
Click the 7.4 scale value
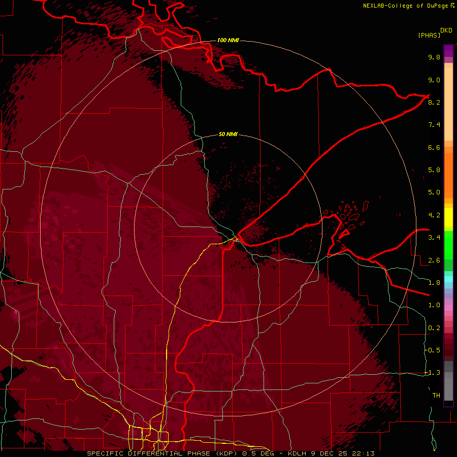pos(434,125)
